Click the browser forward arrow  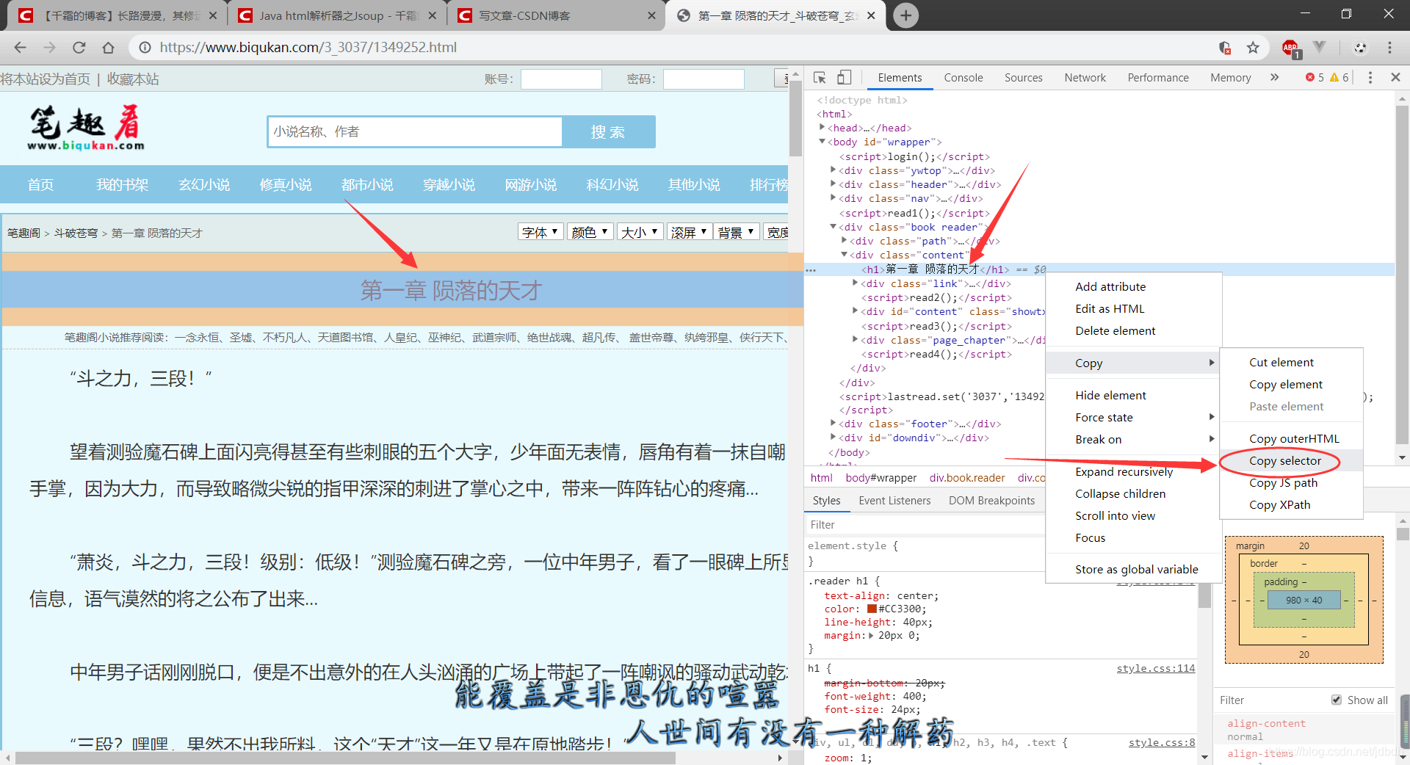click(49, 48)
